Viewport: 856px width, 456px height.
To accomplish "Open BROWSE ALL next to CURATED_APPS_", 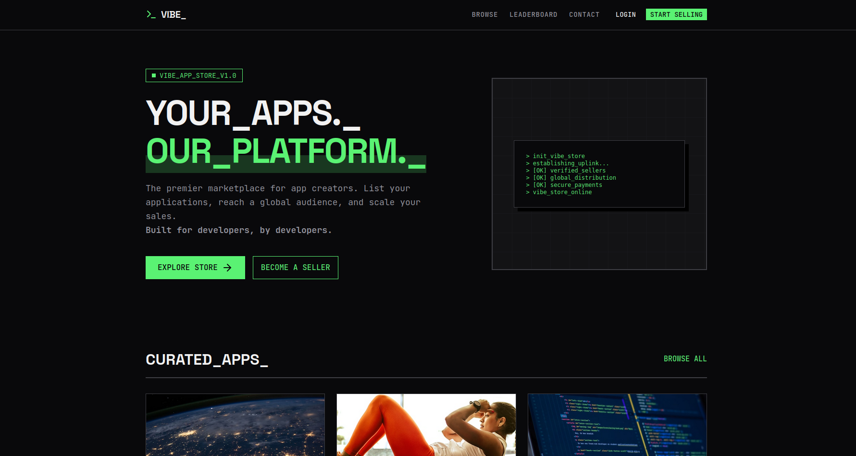I will (685, 358).
